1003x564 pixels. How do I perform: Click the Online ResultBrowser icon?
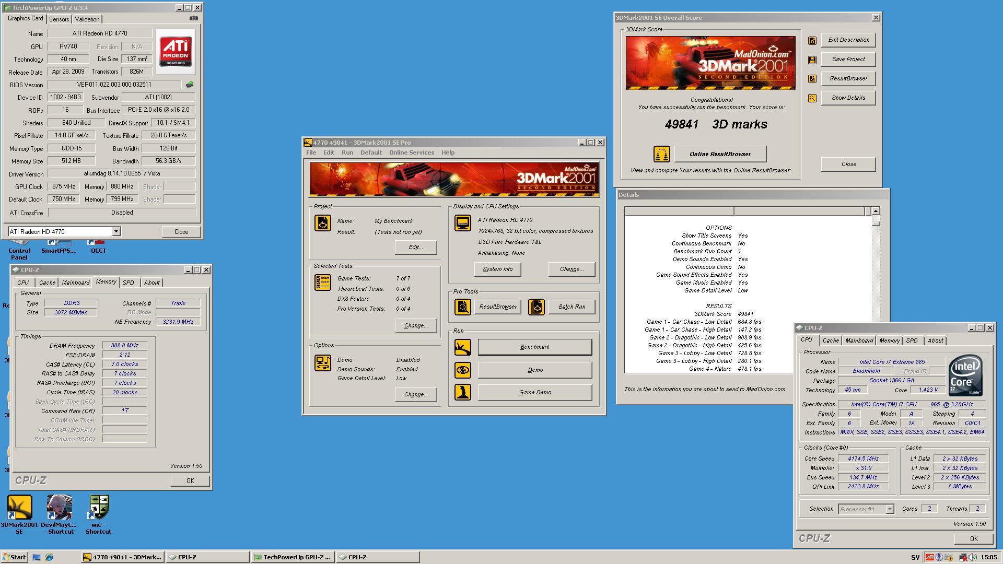[x=662, y=154]
